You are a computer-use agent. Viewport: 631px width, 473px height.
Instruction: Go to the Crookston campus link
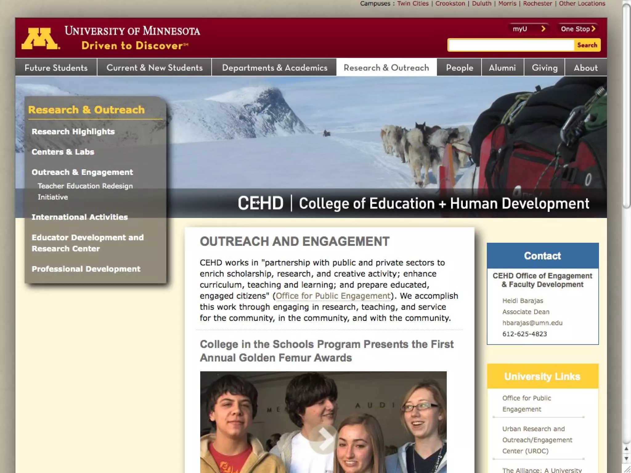point(450,3)
